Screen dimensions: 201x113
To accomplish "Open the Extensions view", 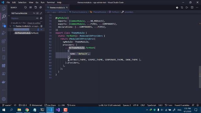I will pos(4,41).
